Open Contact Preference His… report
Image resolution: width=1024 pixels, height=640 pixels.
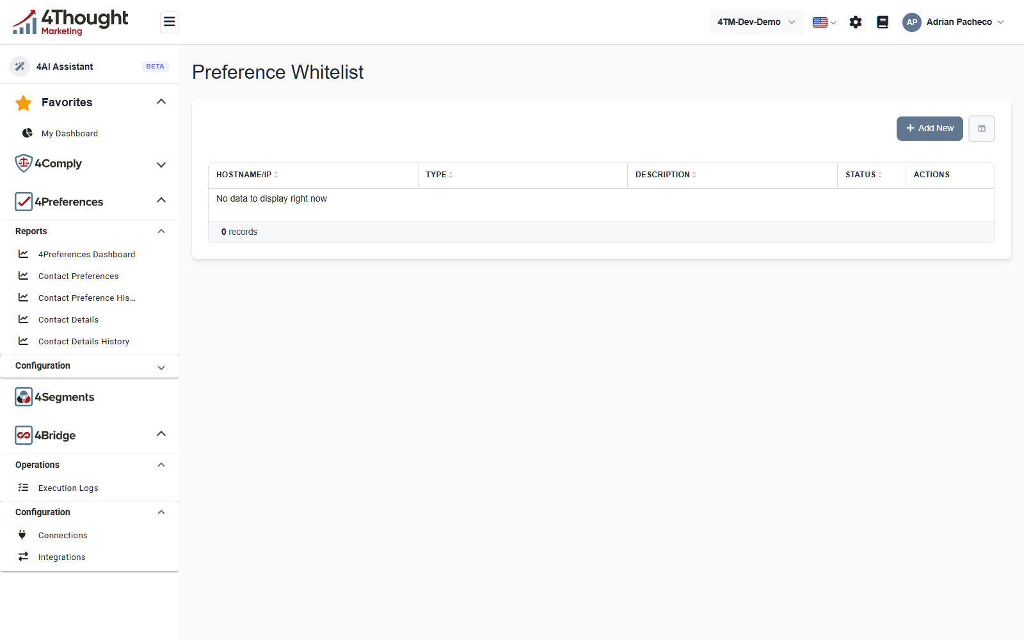[87, 298]
